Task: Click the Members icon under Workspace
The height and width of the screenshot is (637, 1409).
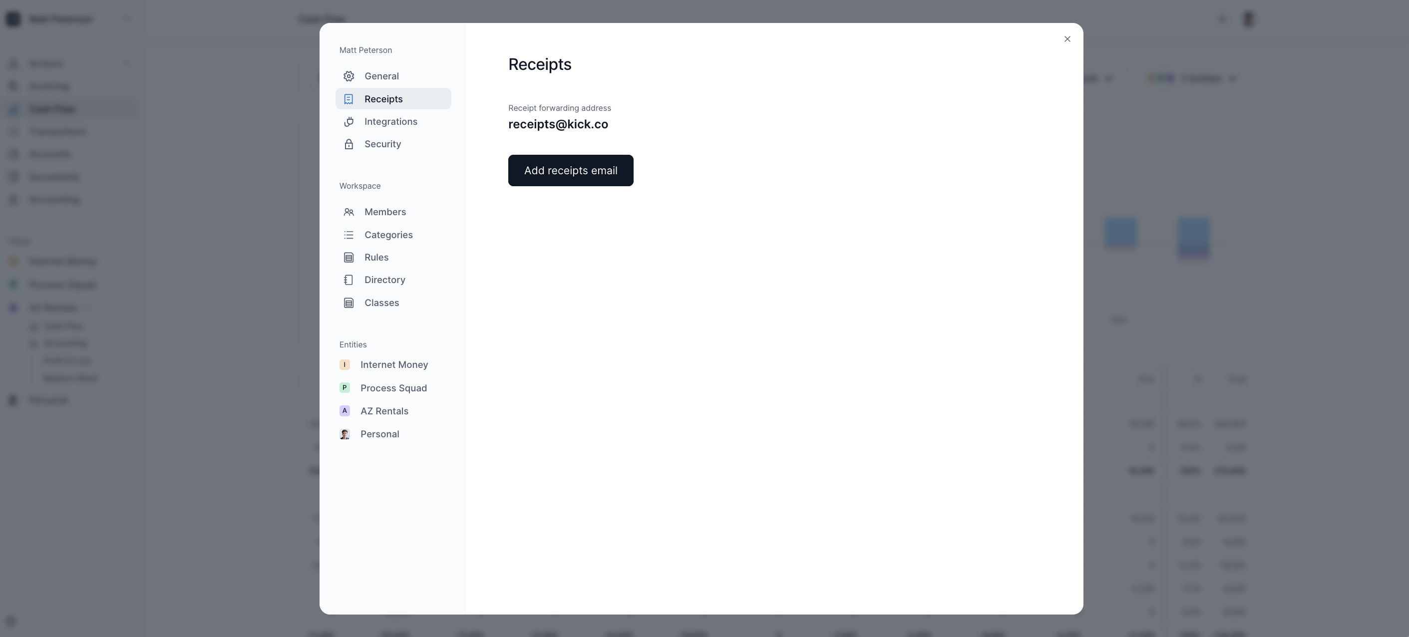Action: pos(350,212)
